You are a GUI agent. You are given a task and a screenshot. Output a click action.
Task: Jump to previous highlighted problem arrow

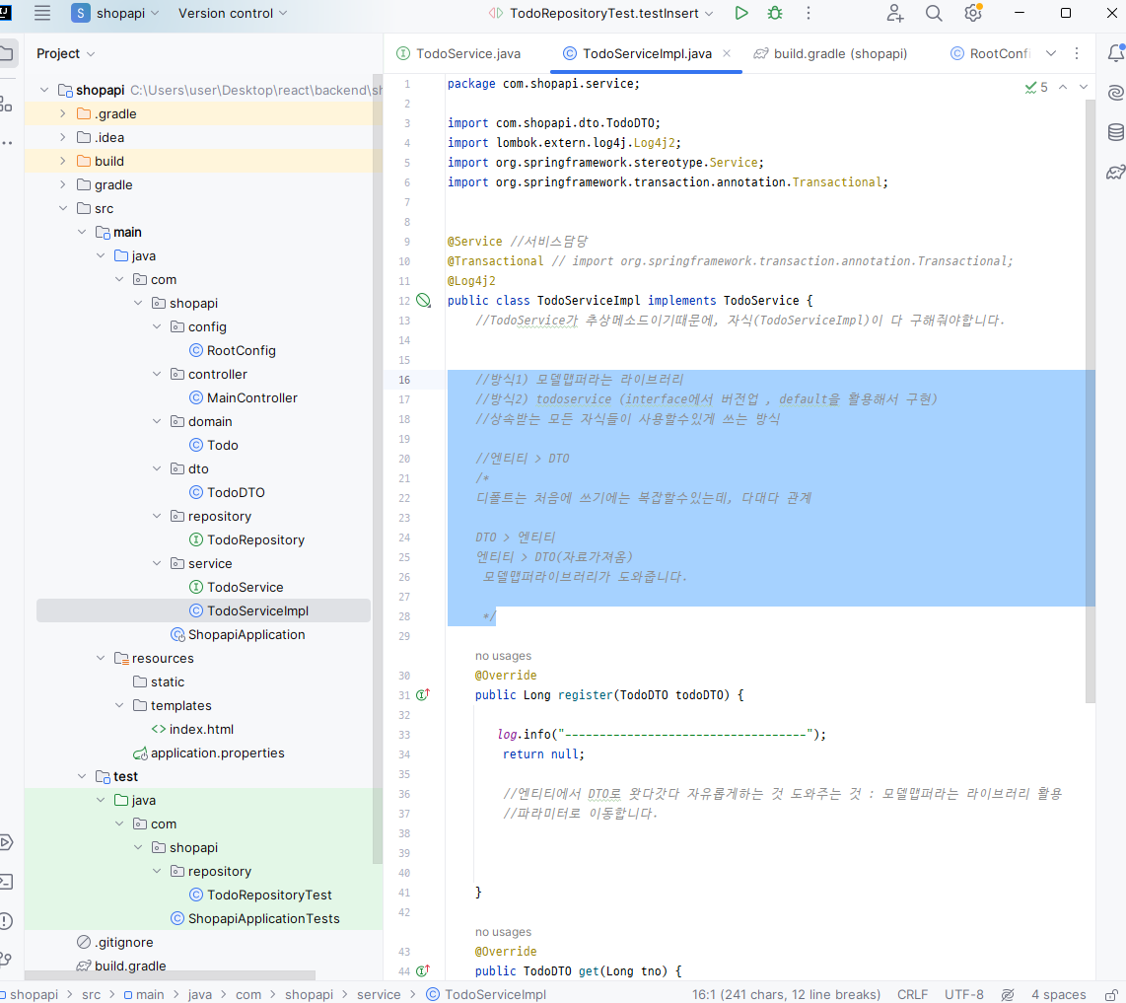click(1063, 87)
